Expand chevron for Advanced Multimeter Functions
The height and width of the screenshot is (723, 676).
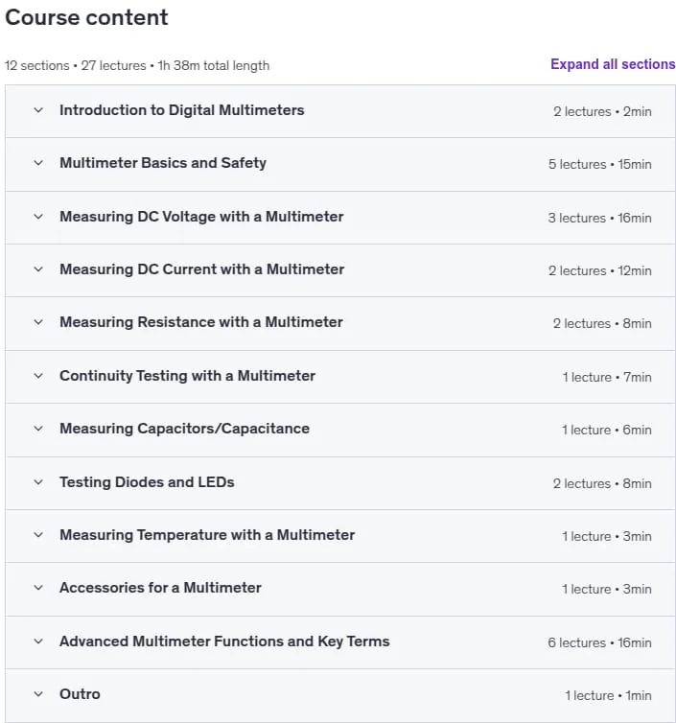tap(38, 641)
